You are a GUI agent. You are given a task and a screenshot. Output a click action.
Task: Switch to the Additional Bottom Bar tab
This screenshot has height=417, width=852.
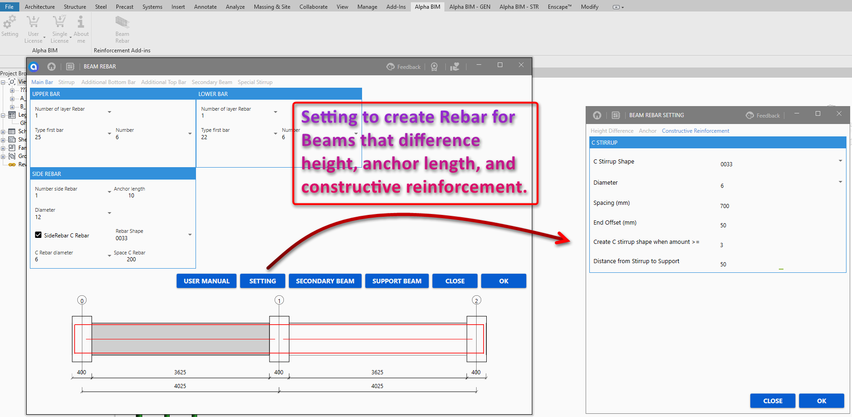pos(109,82)
